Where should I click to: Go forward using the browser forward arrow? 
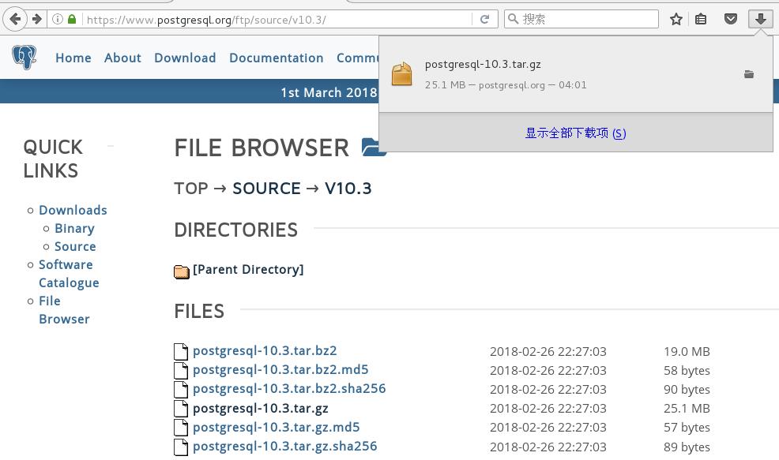point(37,20)
